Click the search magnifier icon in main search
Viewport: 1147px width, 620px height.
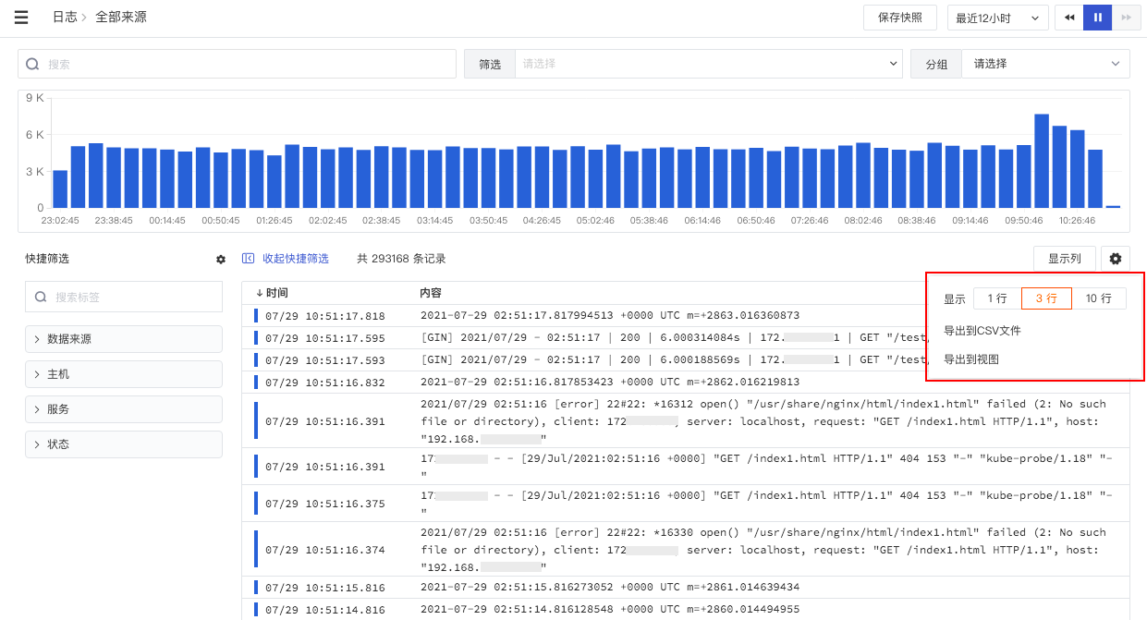pyautogui.click(x=32, y=64)
